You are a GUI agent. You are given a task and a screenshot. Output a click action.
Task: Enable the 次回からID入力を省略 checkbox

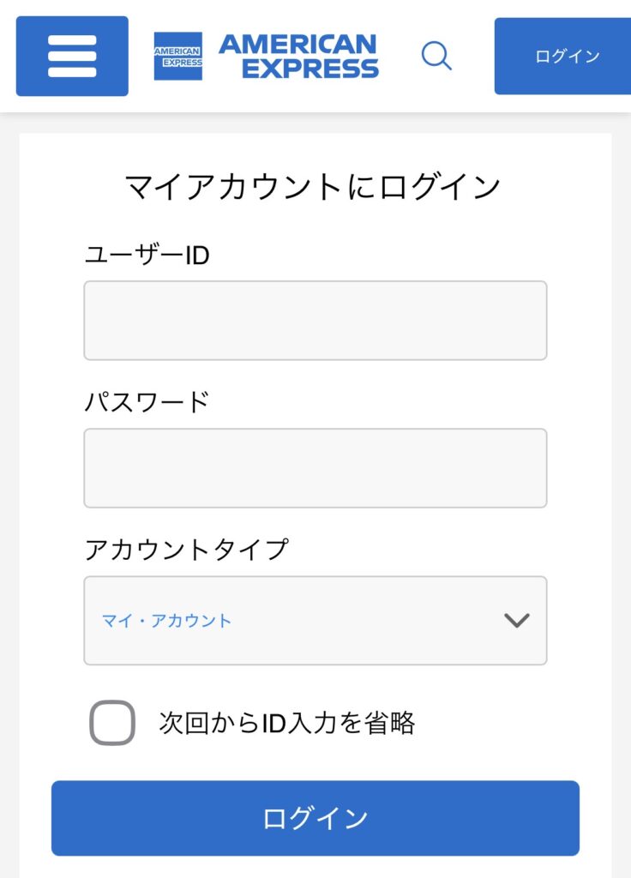(x=112, y=723)
